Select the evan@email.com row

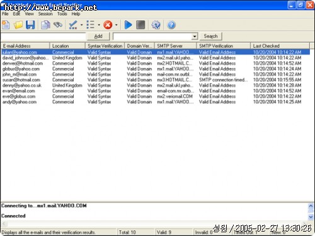[156, 91]
